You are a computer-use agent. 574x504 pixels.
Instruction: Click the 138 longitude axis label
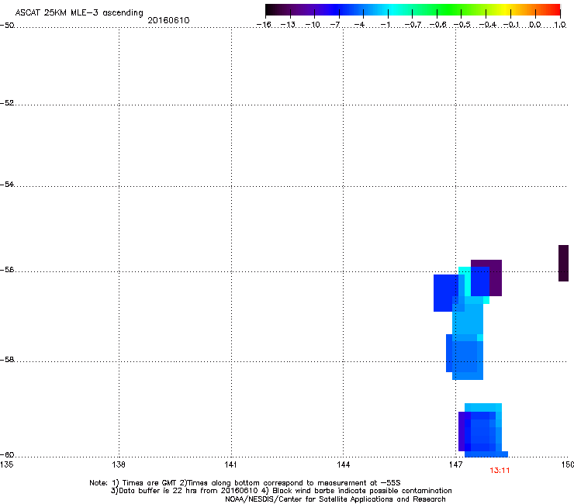click(x=119, y=464)
